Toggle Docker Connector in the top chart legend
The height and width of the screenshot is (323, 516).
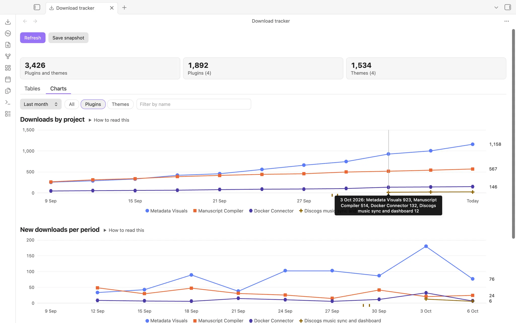pyautogui.click(x=271, y=211)
